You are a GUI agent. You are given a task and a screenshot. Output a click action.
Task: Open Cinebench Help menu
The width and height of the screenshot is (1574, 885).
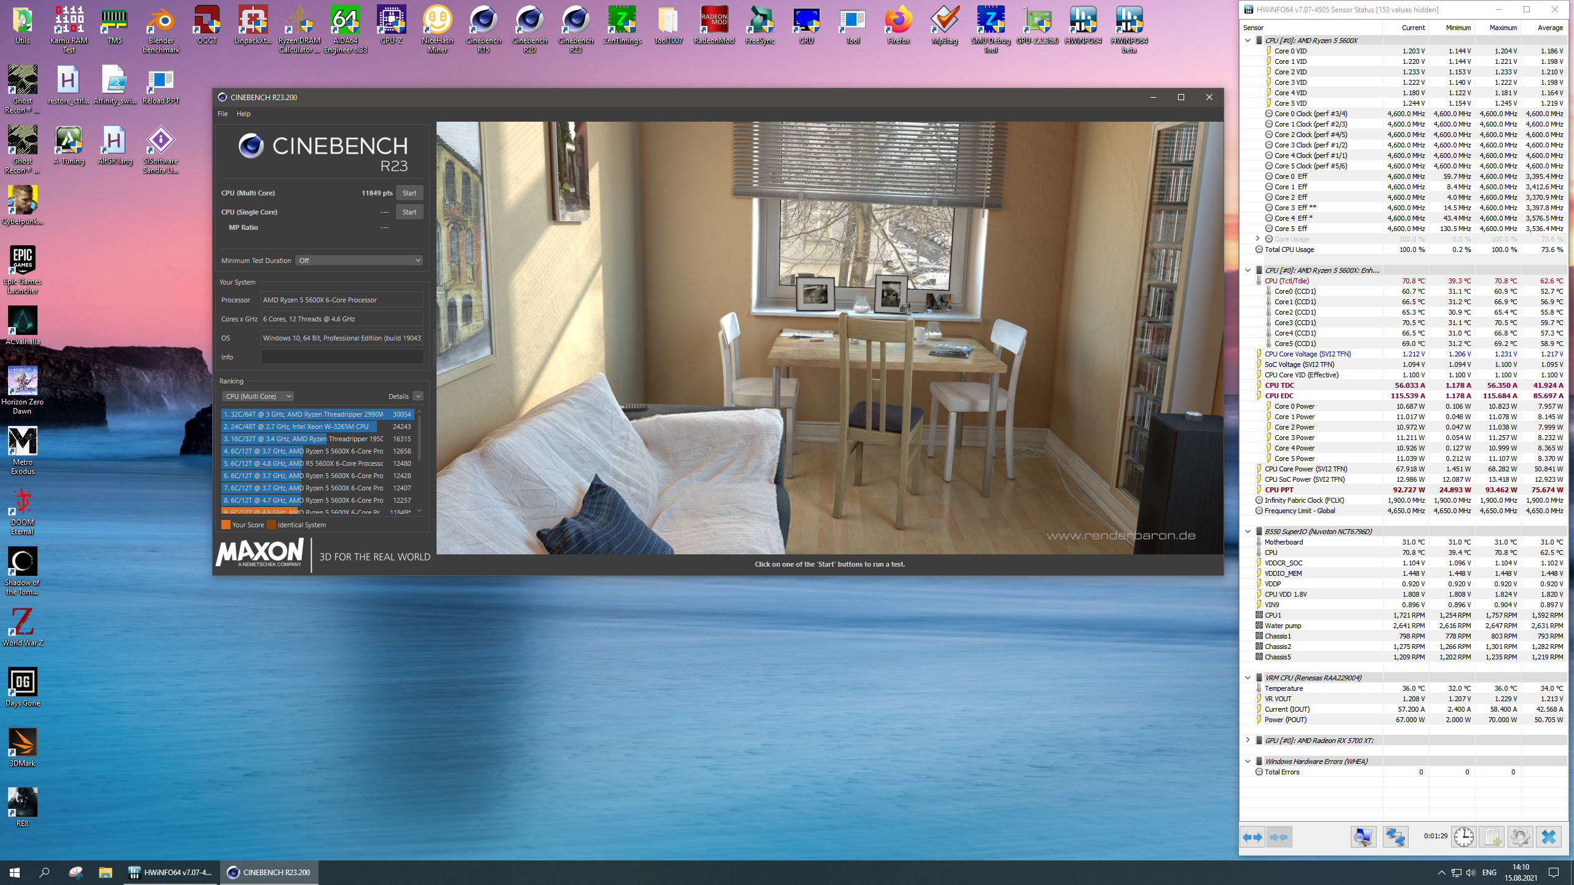243,114
